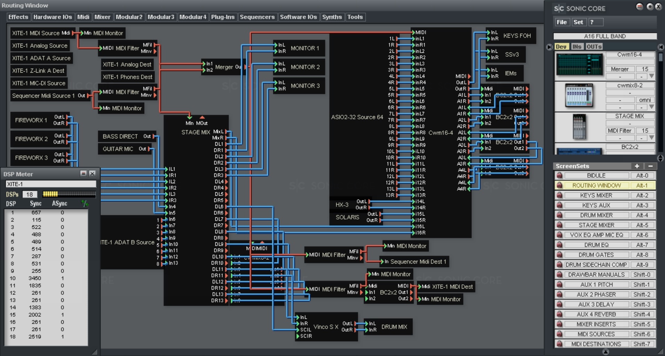Toggle the lock on STAGE MIXER screenset

pyautogui.click(x=559, y=225)
